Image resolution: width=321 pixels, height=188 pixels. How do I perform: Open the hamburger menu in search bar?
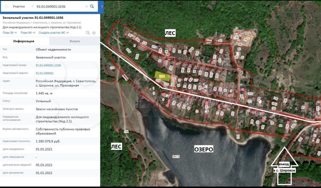click(6, 6)
